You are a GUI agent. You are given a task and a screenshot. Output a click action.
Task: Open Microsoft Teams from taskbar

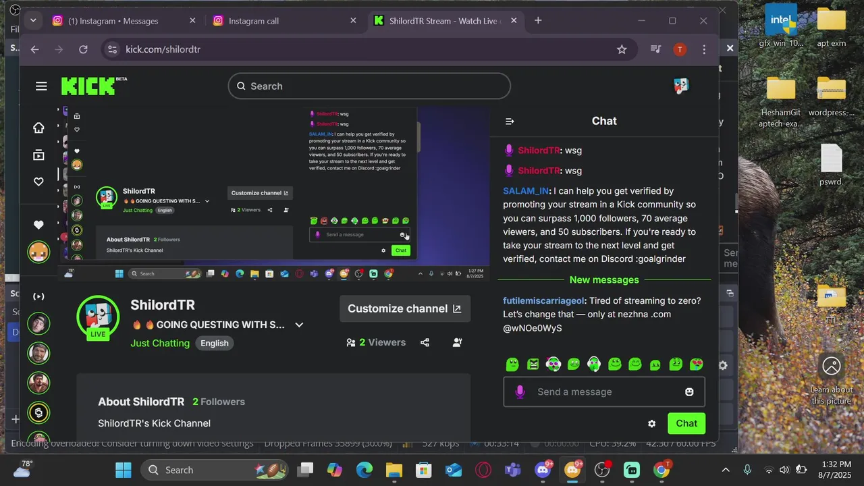[513, 470]
